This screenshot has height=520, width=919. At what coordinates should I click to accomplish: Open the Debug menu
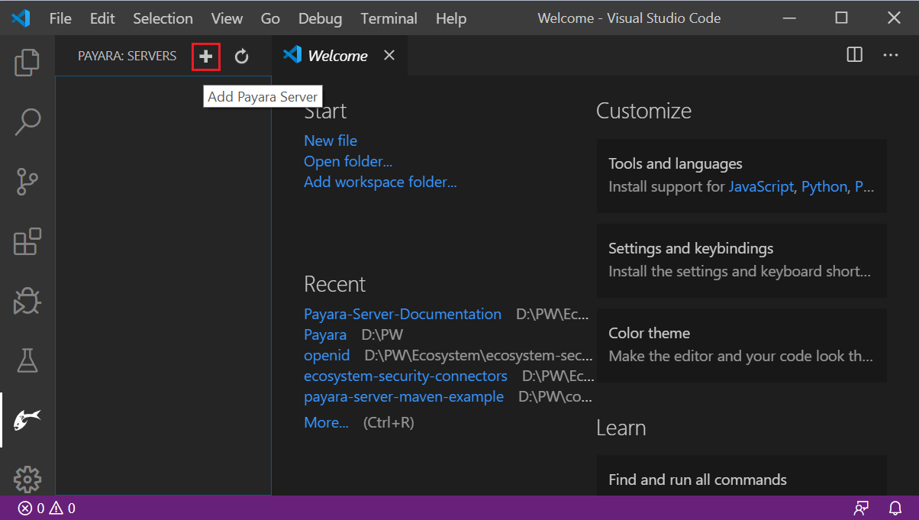[321, 18]
